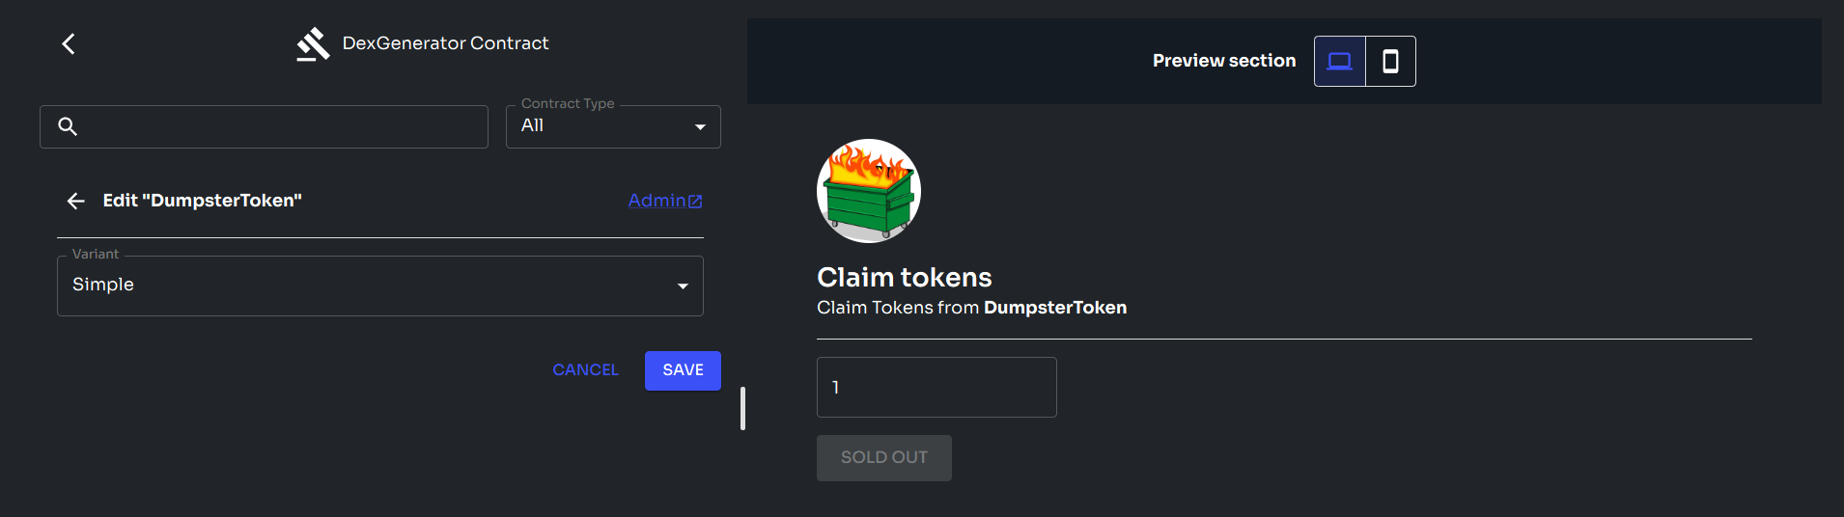Expand the Variant dropdown showing Simple

(x=379, y=286)
